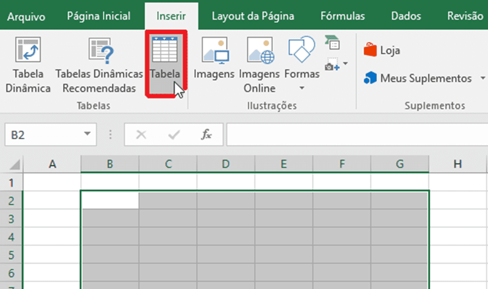
Task: Switch to the Fórmulas tab
Action: (342, 16)
